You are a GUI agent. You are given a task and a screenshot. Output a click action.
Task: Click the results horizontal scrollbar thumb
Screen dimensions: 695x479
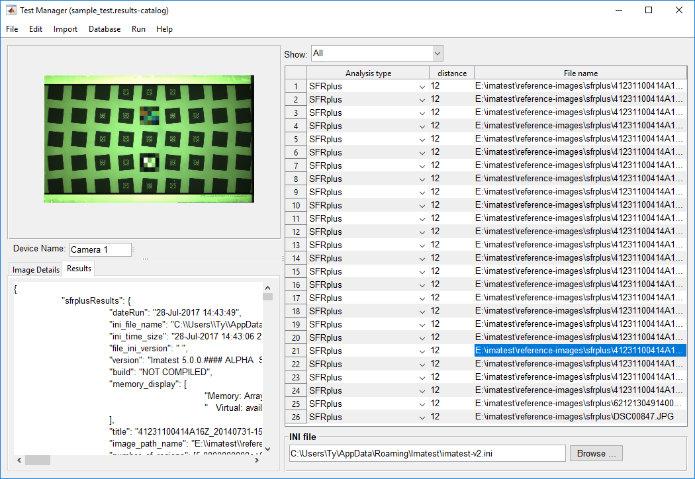click(37, 460)
